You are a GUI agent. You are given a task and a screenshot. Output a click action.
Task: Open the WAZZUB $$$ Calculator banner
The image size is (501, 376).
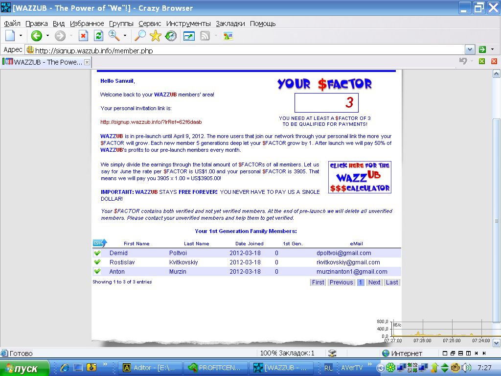coord(360,177)
